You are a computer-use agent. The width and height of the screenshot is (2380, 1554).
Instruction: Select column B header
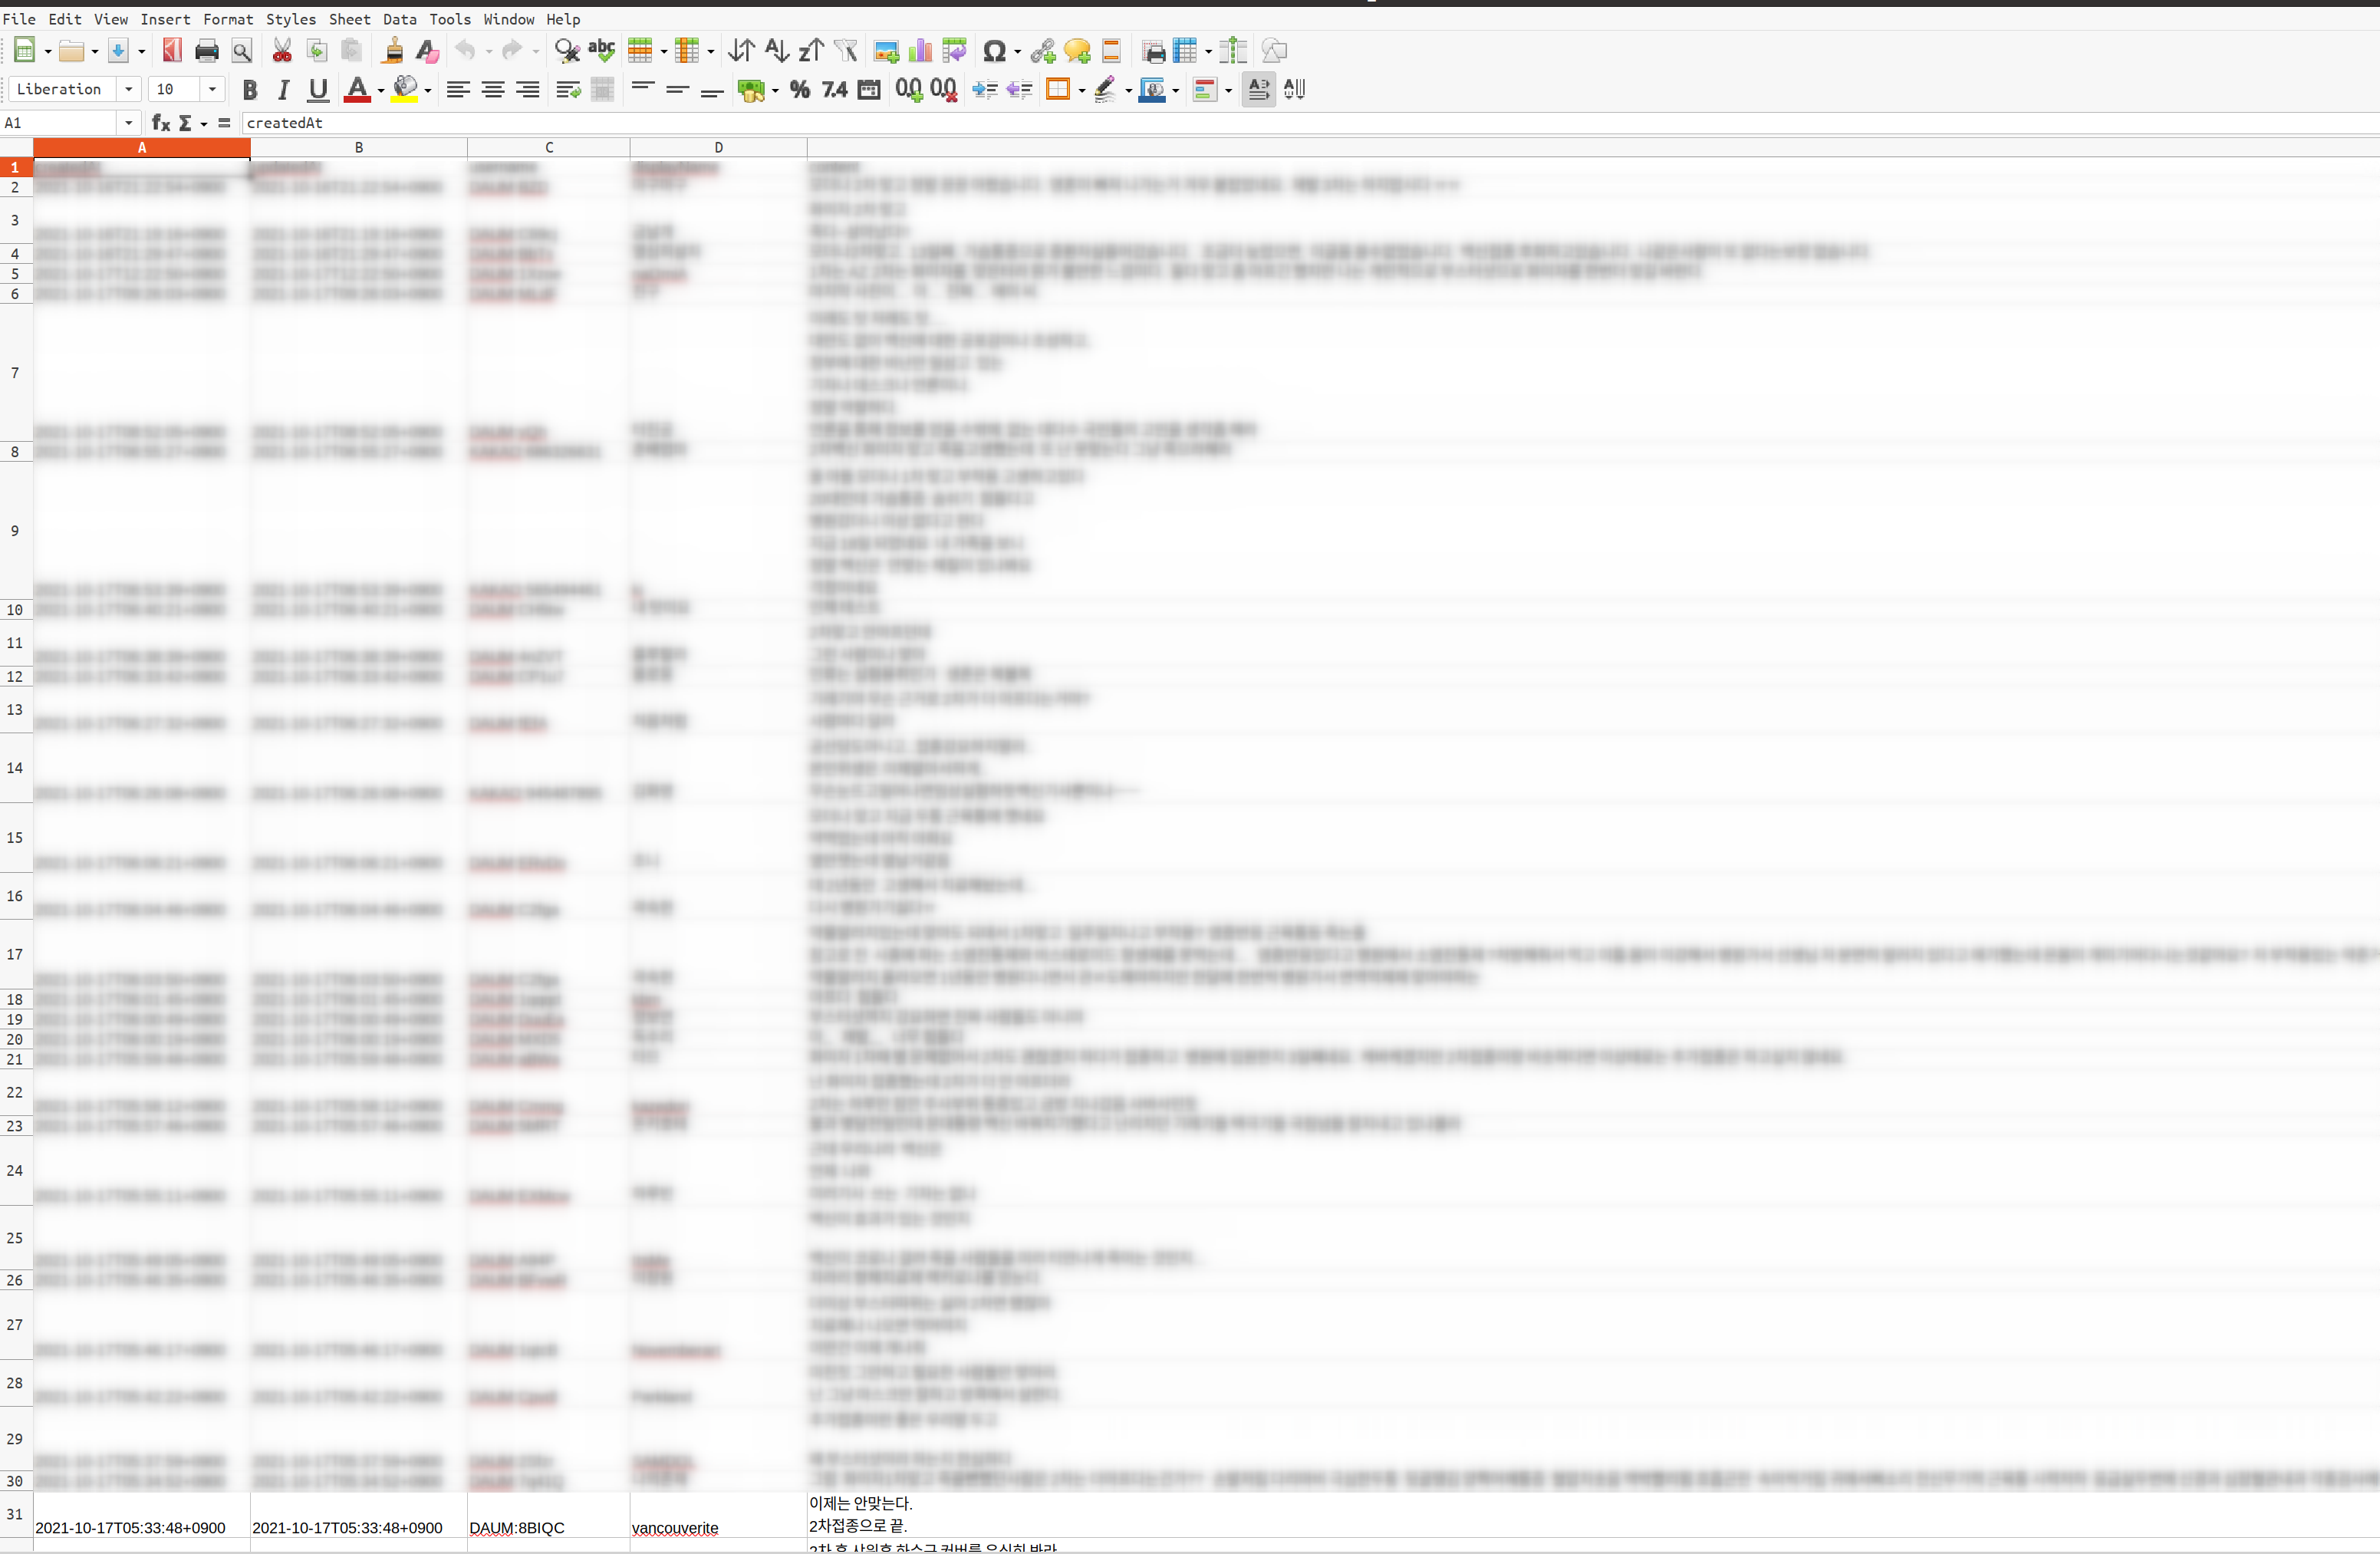(x=358, y=148)
